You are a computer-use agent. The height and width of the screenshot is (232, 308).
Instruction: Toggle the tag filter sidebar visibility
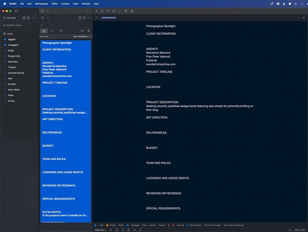pyautogui.click(x=17, y=11)
